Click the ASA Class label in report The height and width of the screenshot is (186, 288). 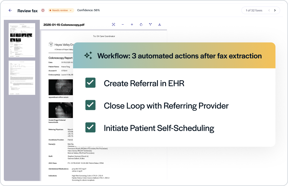coord(53,163)
